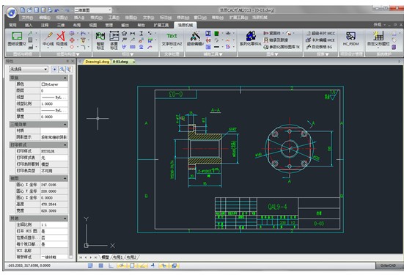
Task: Click the 图纸设置 drawing setup icon
Action: pyautogui.click(x=17, y=39)
